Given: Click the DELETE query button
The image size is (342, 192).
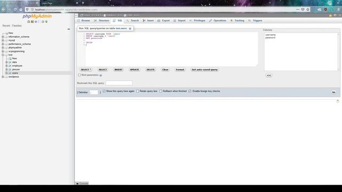Looking at the screenshot, I should 151,70.
